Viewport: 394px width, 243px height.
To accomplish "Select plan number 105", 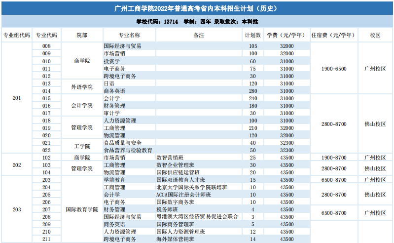I will pyautogui.click(x=253, y=46).
